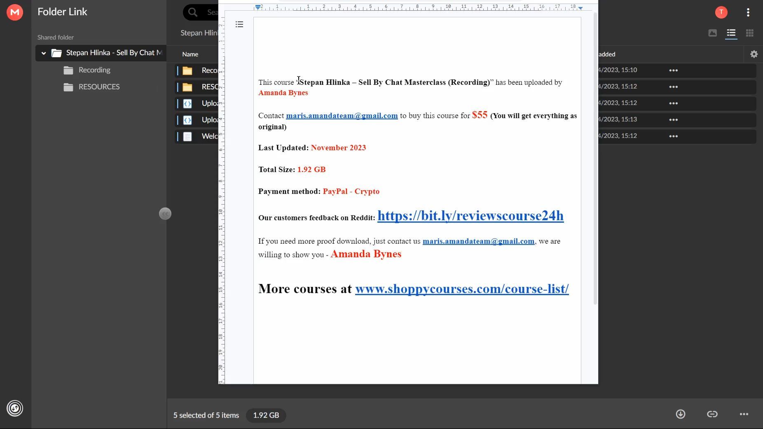The height and width of the screenshot is (429, 763).
Task: Open more actions in bottom bar
Action: [744, 414]
